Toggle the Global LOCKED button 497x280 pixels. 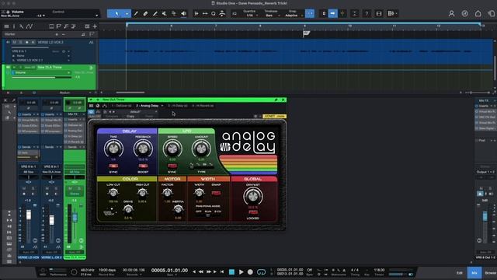(252, 212)
